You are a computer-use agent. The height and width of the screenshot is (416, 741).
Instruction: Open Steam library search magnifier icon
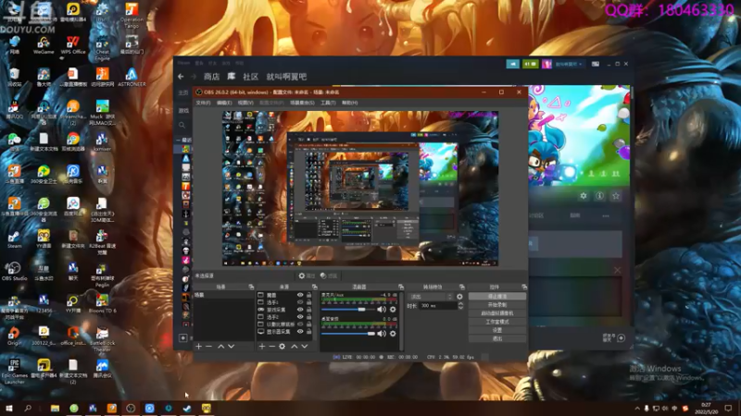(x=182, y=125)
